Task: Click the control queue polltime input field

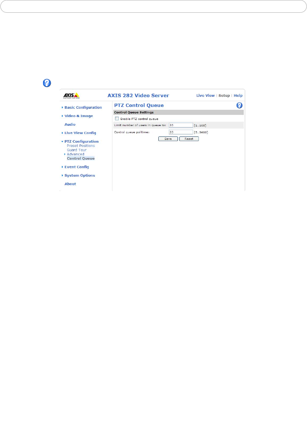Action: (181, 132)
